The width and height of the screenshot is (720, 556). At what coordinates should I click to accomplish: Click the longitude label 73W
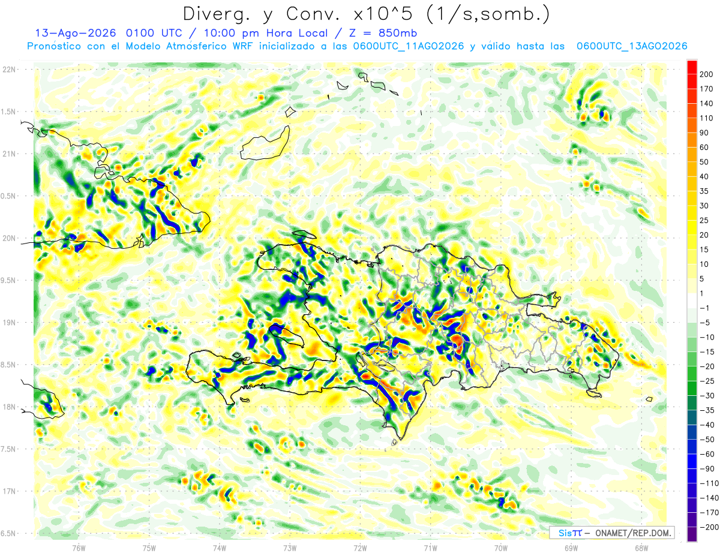tap(290, 548)
